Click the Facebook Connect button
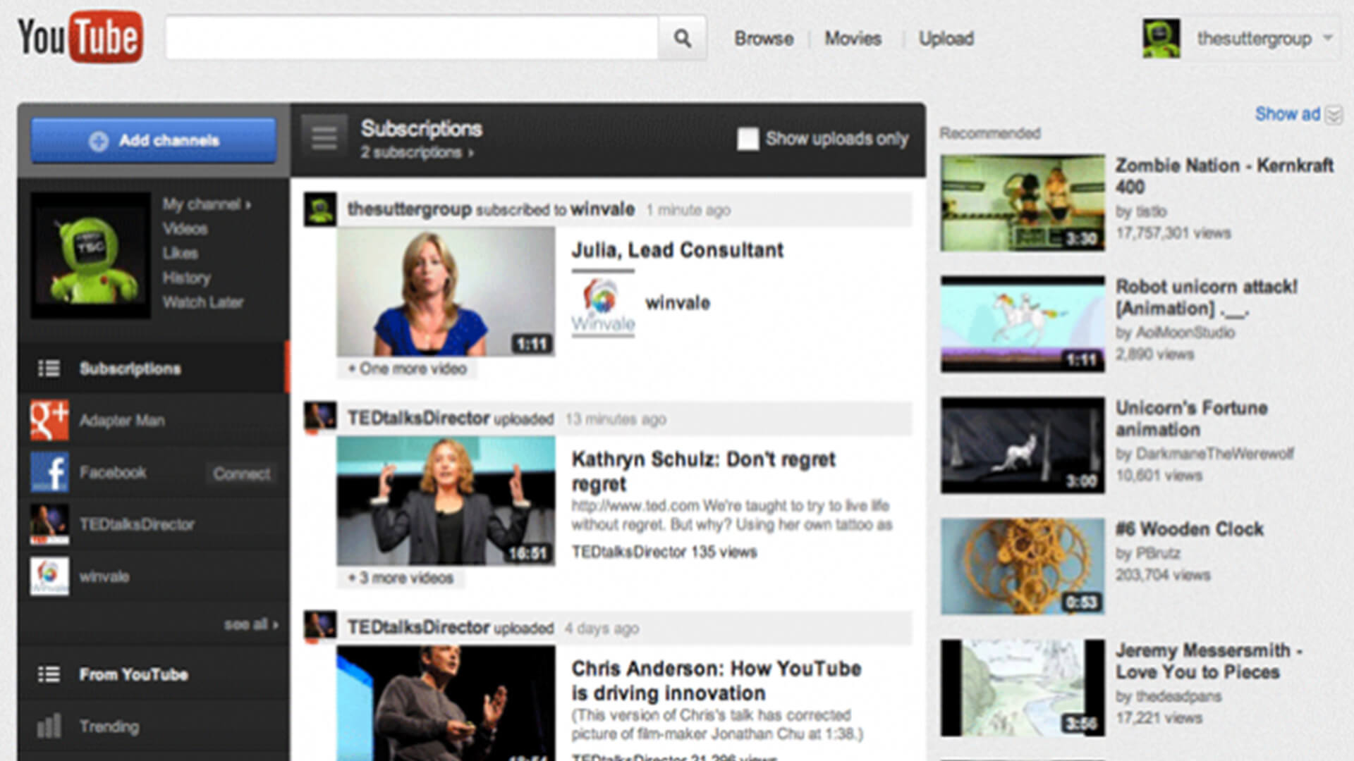The image size is (1354, 761). click(x=241, y=474)
